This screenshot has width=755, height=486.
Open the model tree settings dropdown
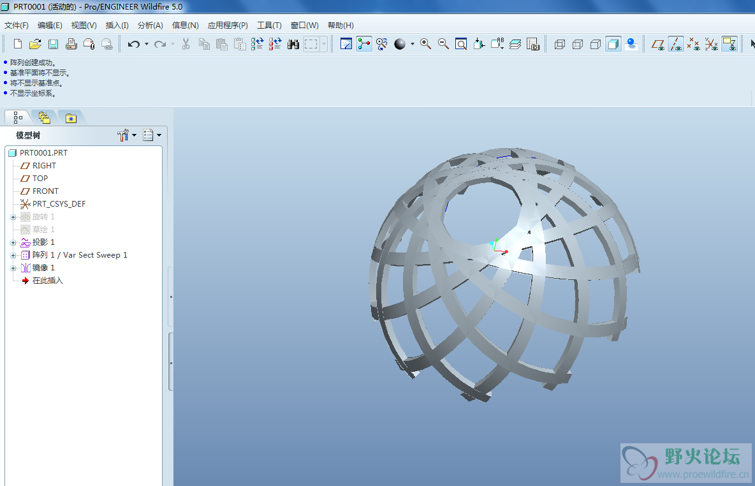pos(135,135)
